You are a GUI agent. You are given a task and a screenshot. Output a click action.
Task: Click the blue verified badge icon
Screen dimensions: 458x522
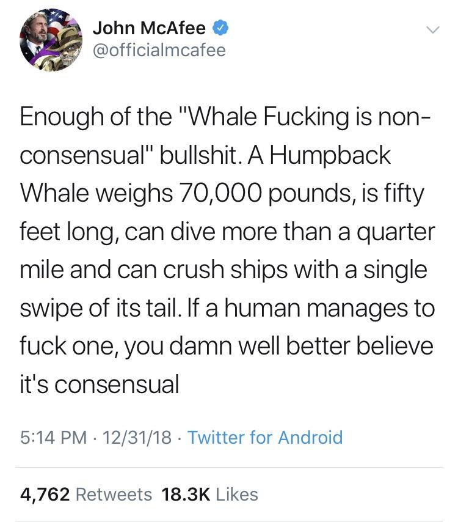point(220,28)
